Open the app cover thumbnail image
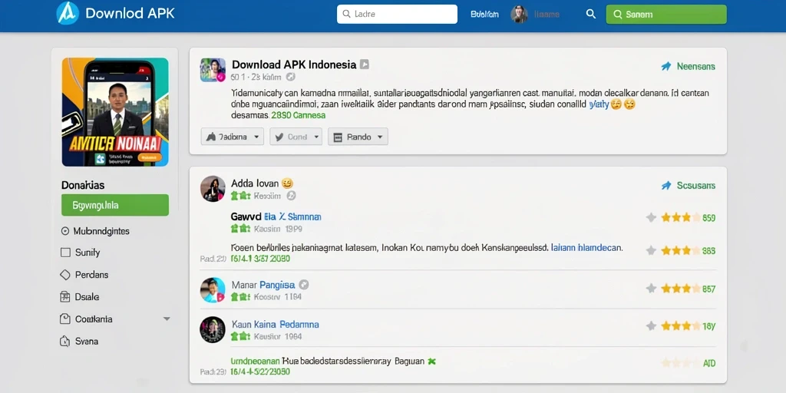 pos(115,112)
